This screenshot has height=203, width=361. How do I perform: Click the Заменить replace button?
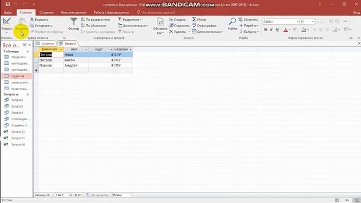tap(248, 20)
